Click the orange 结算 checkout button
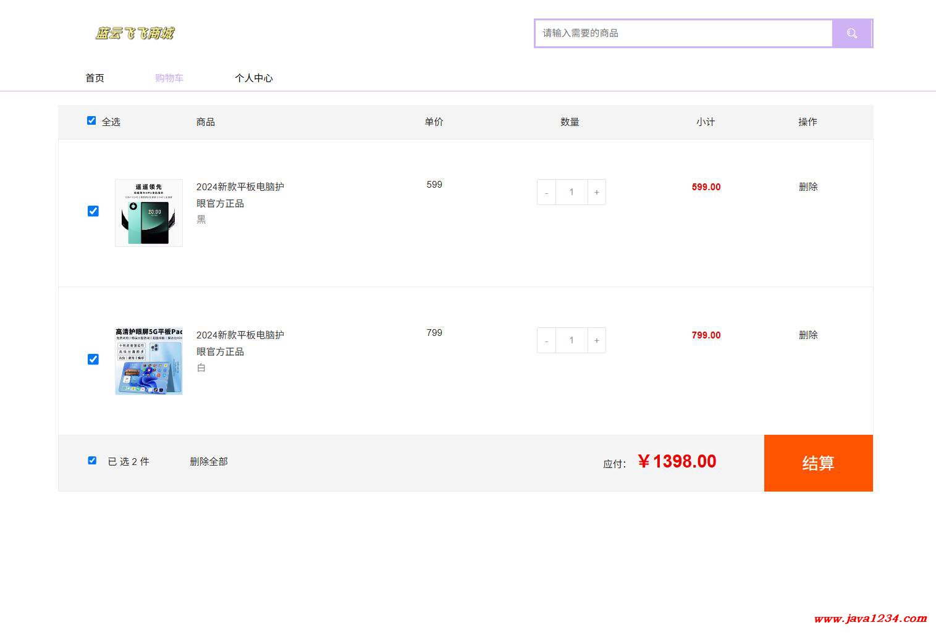 pos(818,463)
